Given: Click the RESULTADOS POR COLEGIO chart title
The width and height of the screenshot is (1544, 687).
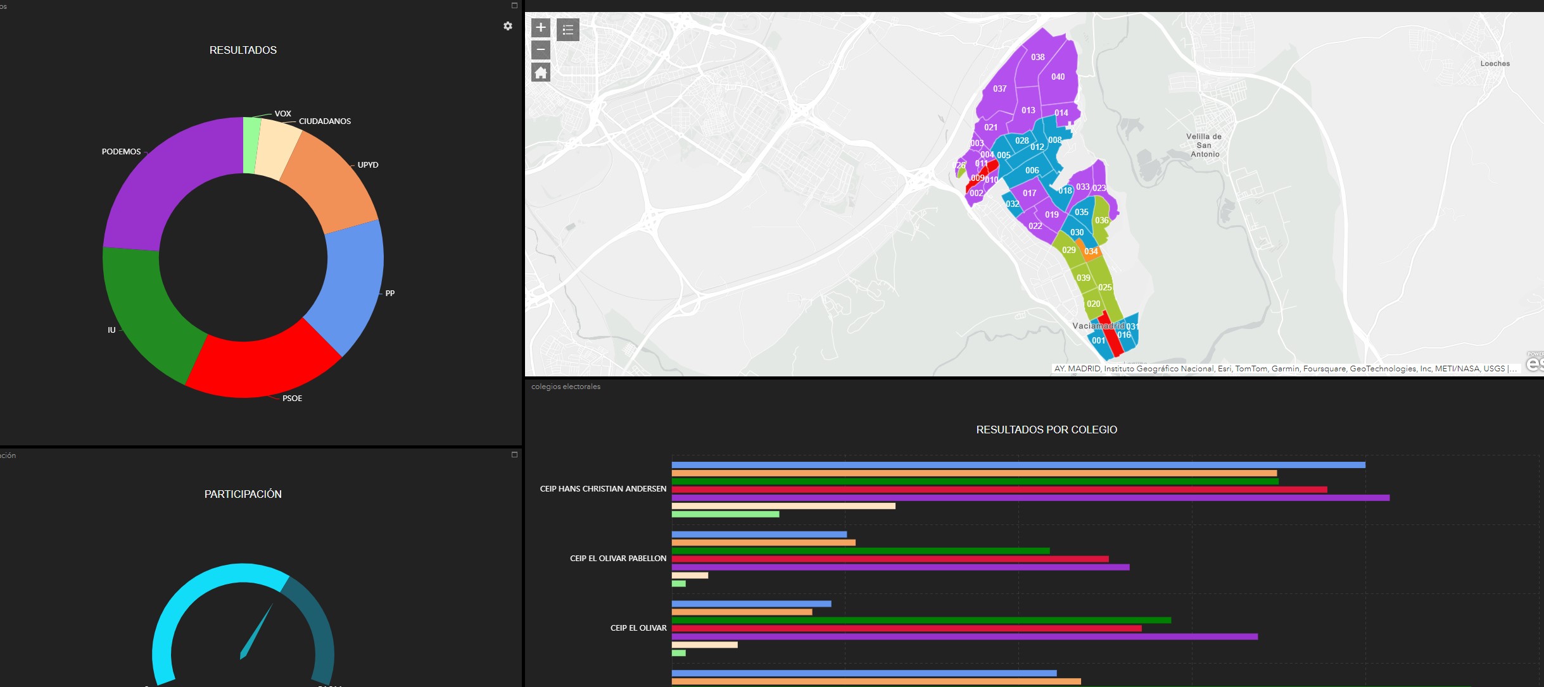Looking at the screenshot, I should click(x=1046, y=430).
